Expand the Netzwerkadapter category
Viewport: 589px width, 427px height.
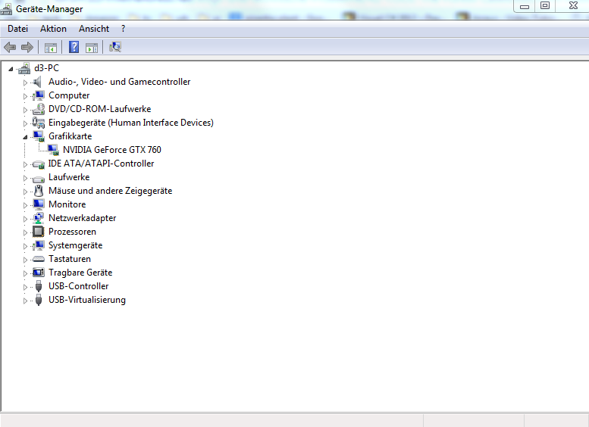(25, 218)
